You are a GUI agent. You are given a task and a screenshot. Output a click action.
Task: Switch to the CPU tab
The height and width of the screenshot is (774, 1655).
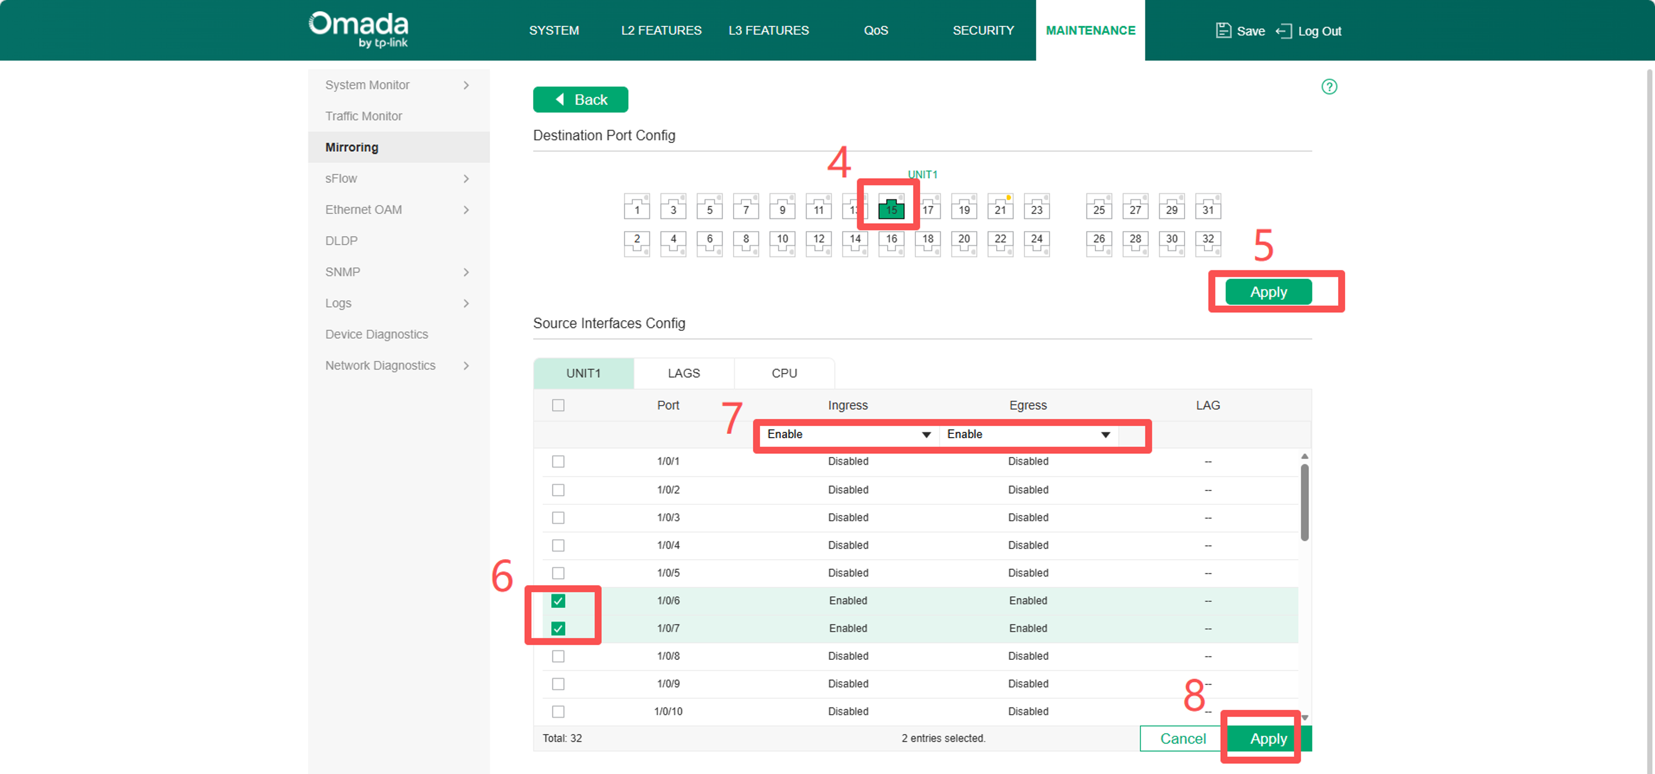coord(784,373)
